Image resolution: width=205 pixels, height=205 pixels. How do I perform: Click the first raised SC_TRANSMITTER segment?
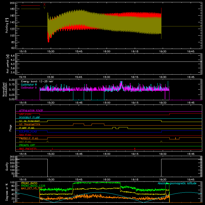(x=79, y=124)
